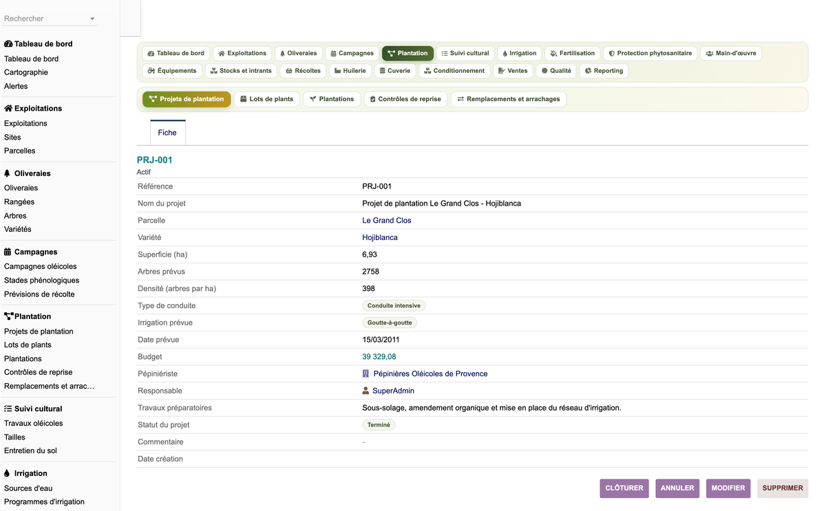The width and height of the screenshot is (826, 511).
Task: Open Prévisions de récolte in the sidebar
Action: (39, 294)
